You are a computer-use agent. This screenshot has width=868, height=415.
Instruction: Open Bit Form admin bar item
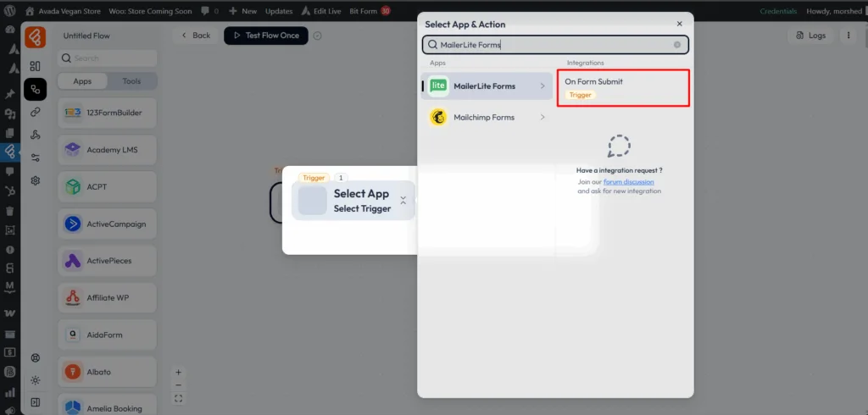point(370,10)
